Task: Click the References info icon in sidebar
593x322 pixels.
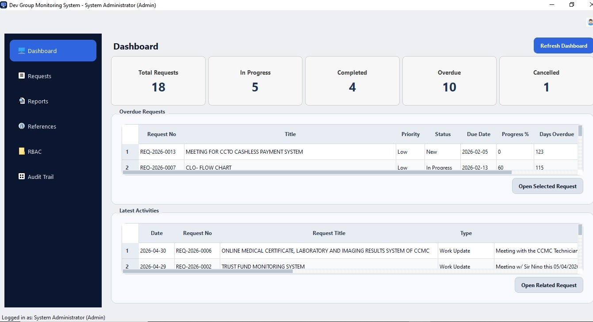Action: [x=21, y=126]
